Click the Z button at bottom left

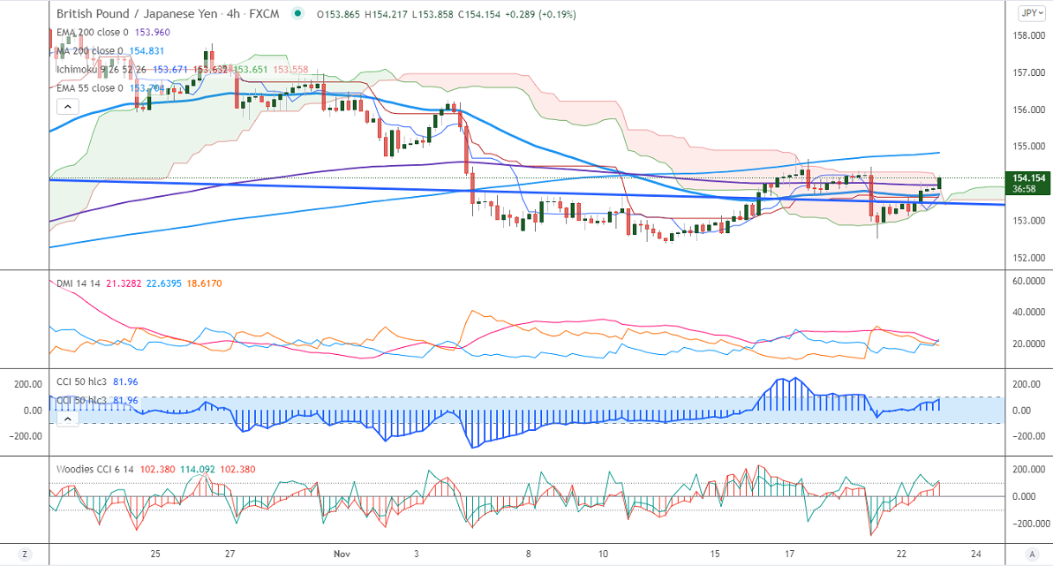(x=25, y=554)
